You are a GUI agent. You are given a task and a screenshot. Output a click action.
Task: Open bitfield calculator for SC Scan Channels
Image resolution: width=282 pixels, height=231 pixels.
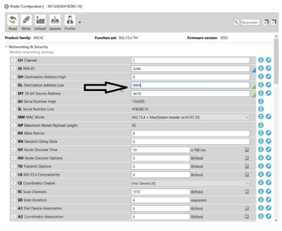pyautogui.click(x=247, y=191)
